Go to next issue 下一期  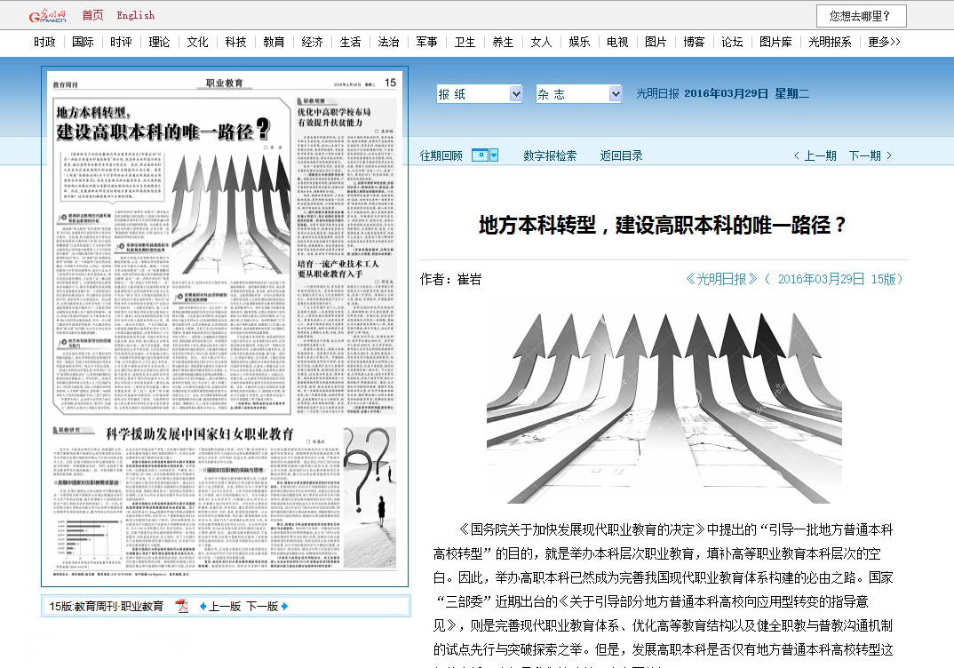coord(870,155)
